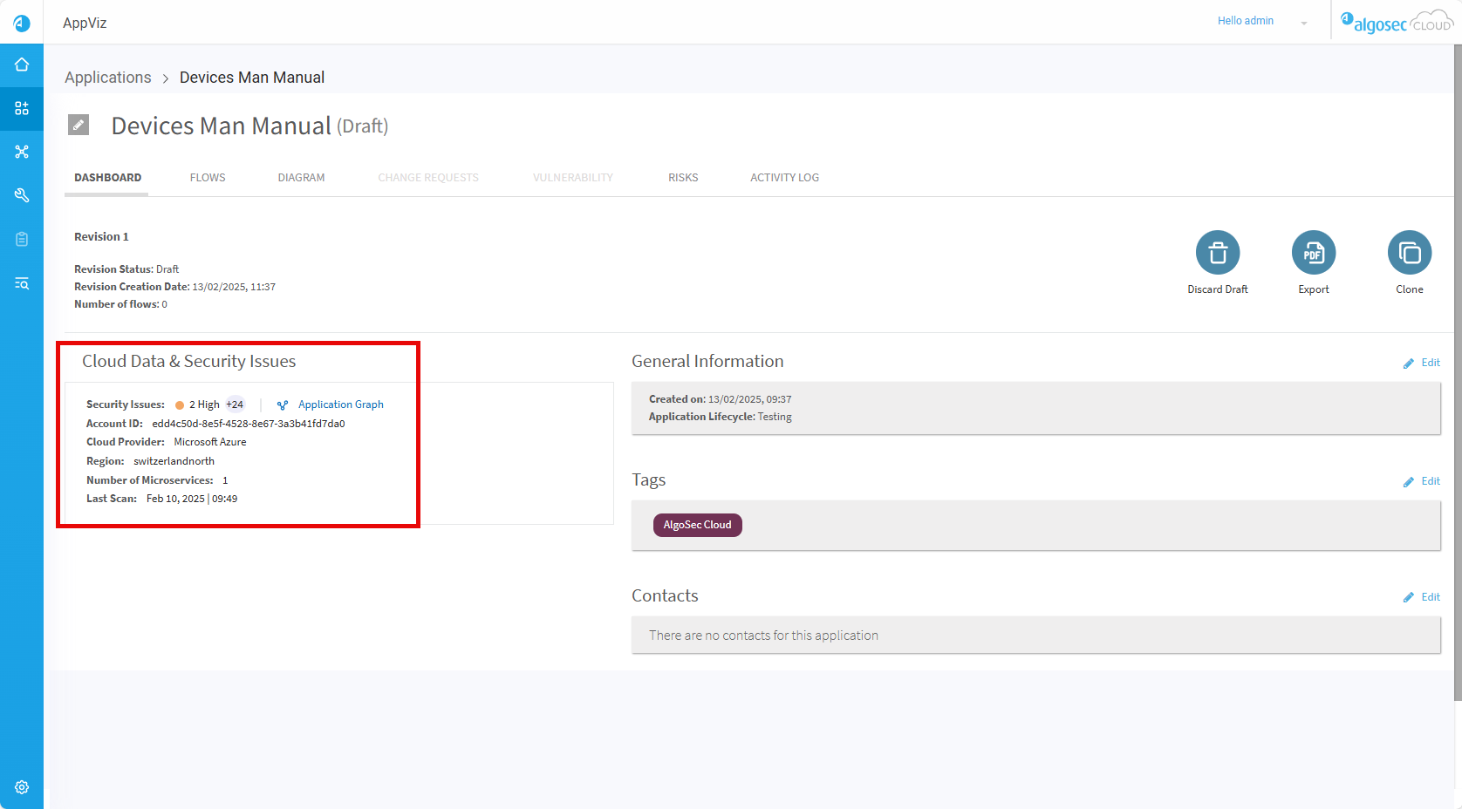Navigate to Applications in the breadcrumb

(x=108, y=78)
